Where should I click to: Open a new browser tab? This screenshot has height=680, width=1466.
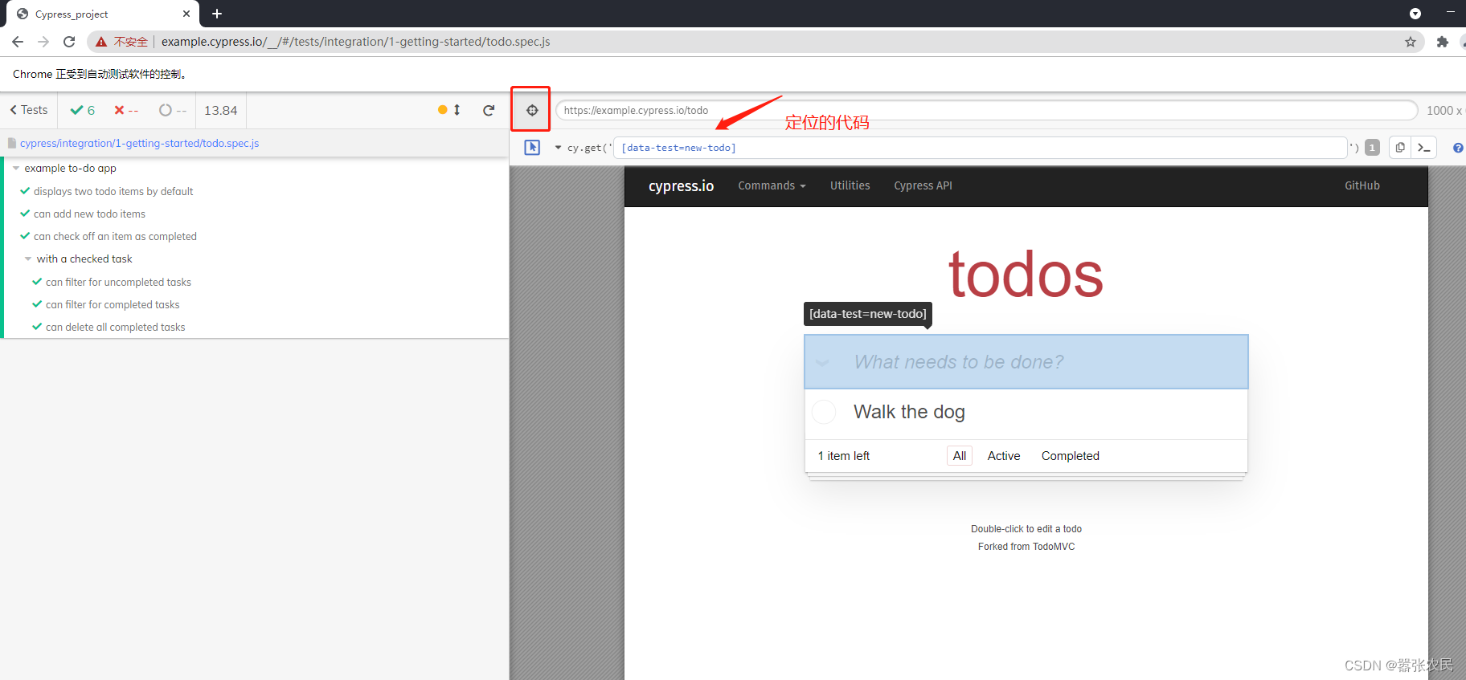pyautogui.click(x=217, y=14)
